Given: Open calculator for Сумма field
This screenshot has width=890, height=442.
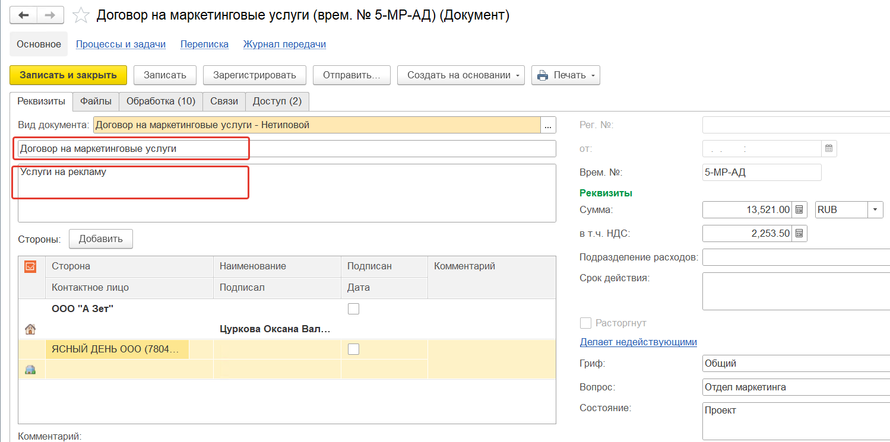Looking at the screenshot, I should (799, 209).
